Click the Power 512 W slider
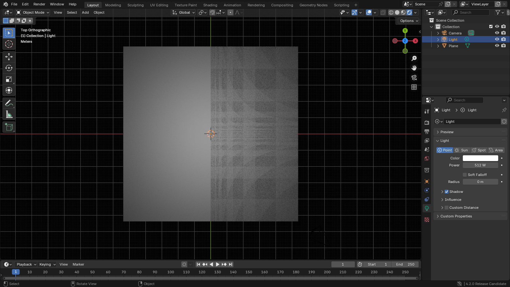510x287 pixels. pos(480,165)
